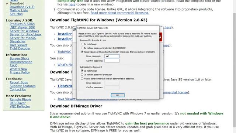Click remote access Enter password field

tap(112, 56)
